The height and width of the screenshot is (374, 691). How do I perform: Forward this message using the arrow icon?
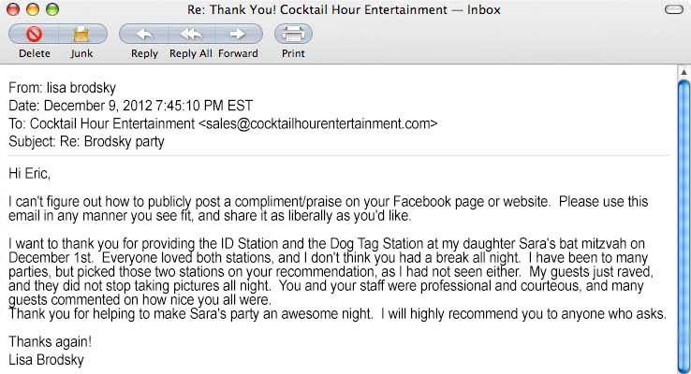point(238,35)
